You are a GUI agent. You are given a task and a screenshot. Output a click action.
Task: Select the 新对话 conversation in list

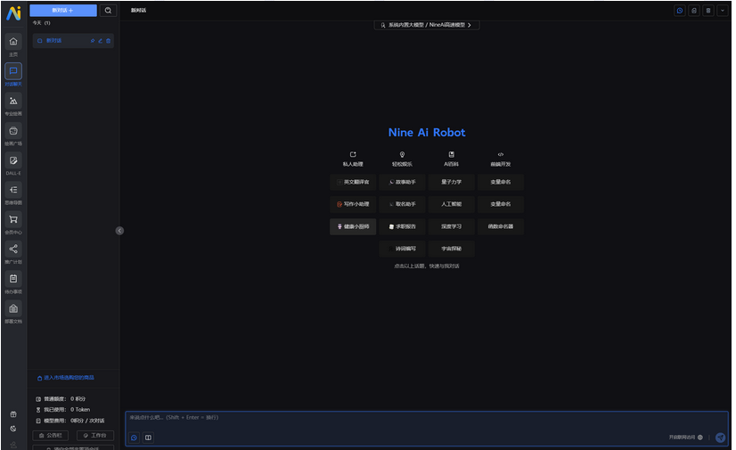pos(73,41)
